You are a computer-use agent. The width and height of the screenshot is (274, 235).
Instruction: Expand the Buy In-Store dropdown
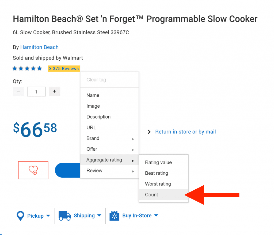tap(156, 216)
